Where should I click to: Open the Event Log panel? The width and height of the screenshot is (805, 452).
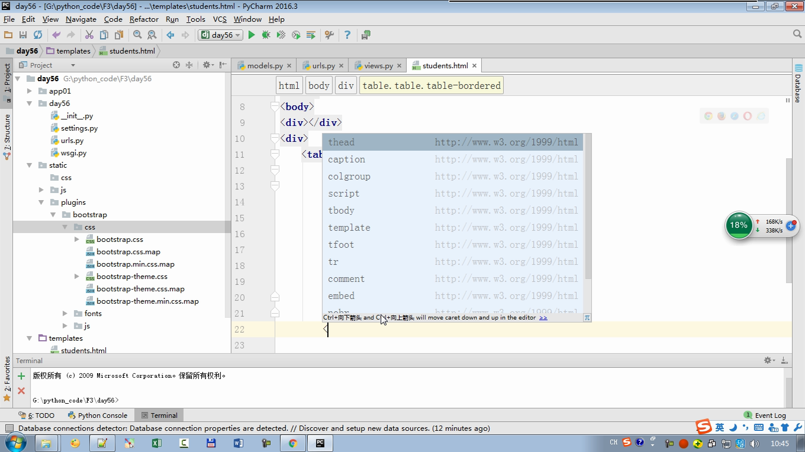(x=765, y=416)
